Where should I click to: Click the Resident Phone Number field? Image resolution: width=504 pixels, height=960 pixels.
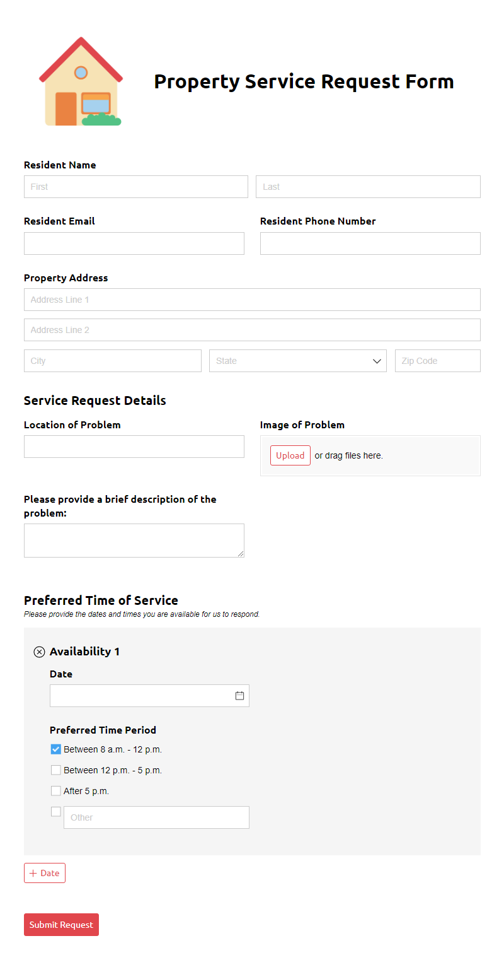click(370, 243)
